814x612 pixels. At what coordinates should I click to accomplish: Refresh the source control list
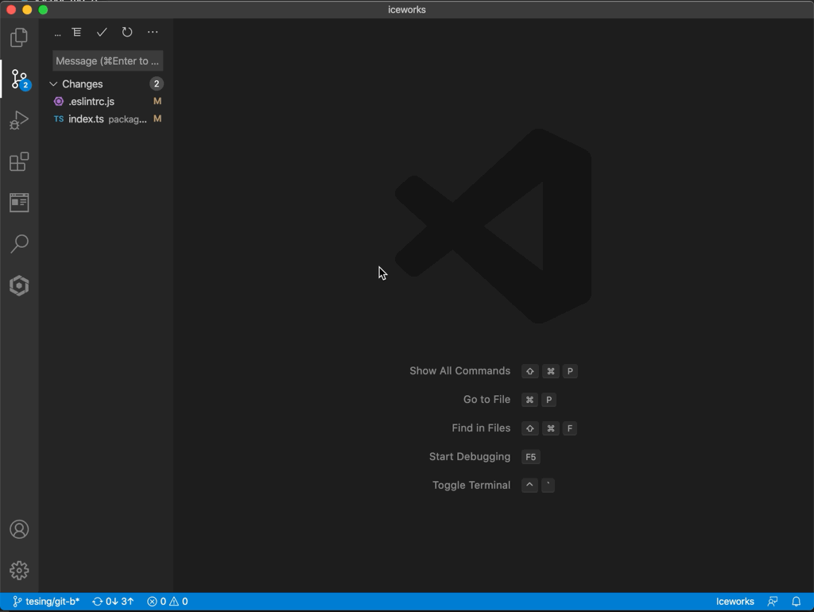pos(127,33)
